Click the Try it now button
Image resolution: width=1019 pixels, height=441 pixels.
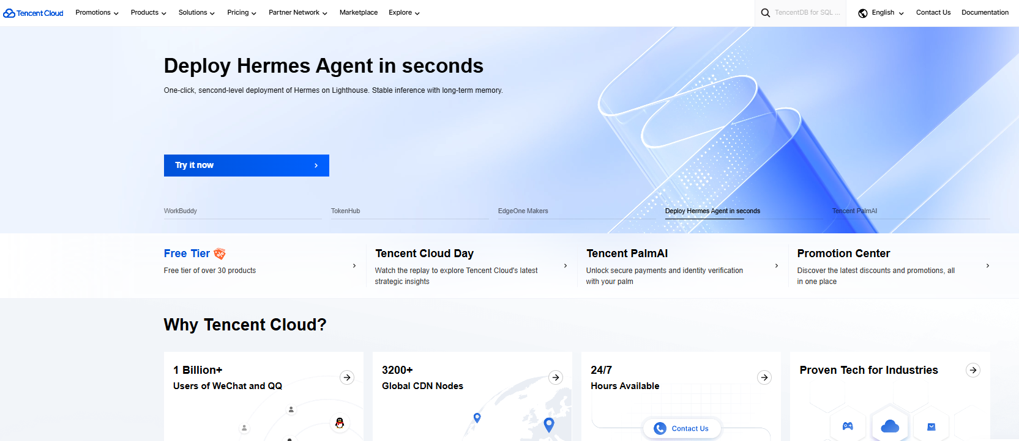(247, 166)
